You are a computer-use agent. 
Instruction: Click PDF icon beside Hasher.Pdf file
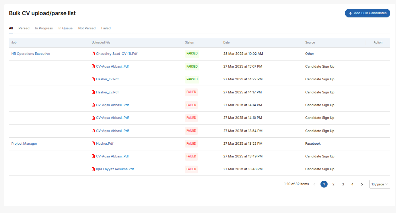click(93, 143)
